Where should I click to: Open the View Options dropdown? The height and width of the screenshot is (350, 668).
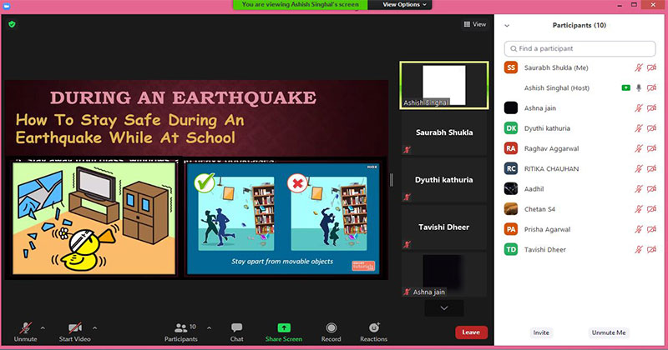[405, 4]
